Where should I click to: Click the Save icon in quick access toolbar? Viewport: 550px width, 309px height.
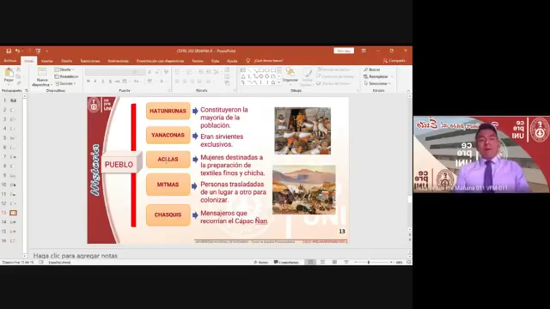tap(9, 51)
